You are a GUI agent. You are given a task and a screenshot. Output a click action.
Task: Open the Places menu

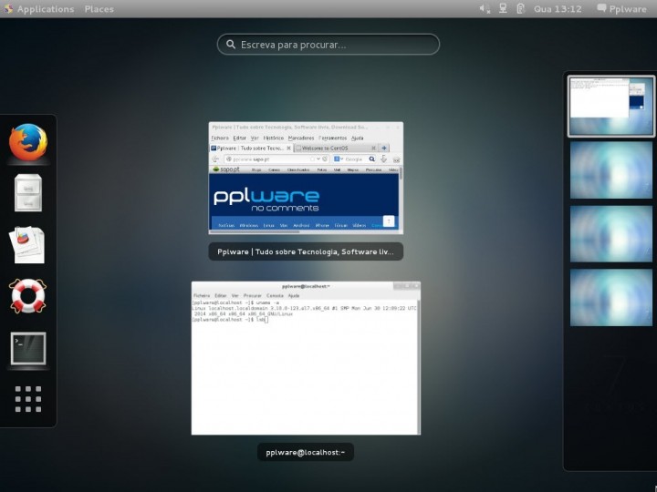click(x=99, y=9)
